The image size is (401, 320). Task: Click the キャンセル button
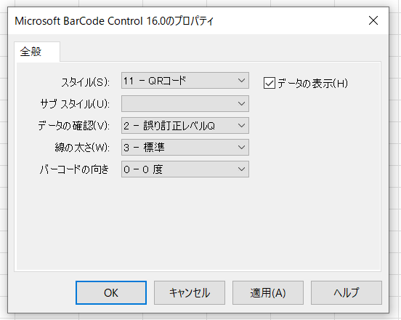pos(190,292)
